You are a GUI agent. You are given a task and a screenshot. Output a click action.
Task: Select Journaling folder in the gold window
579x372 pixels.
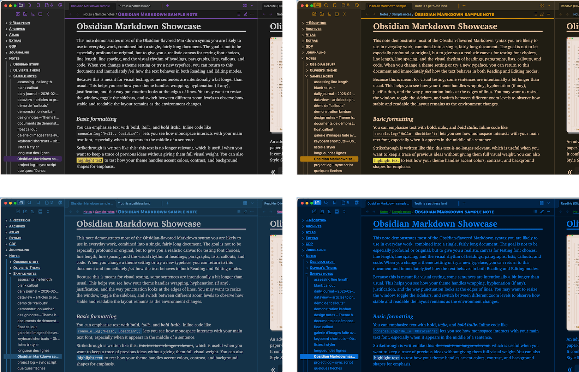point(316,53)
